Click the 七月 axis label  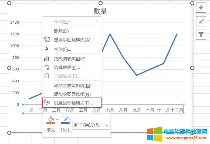(x=110, y=110)
